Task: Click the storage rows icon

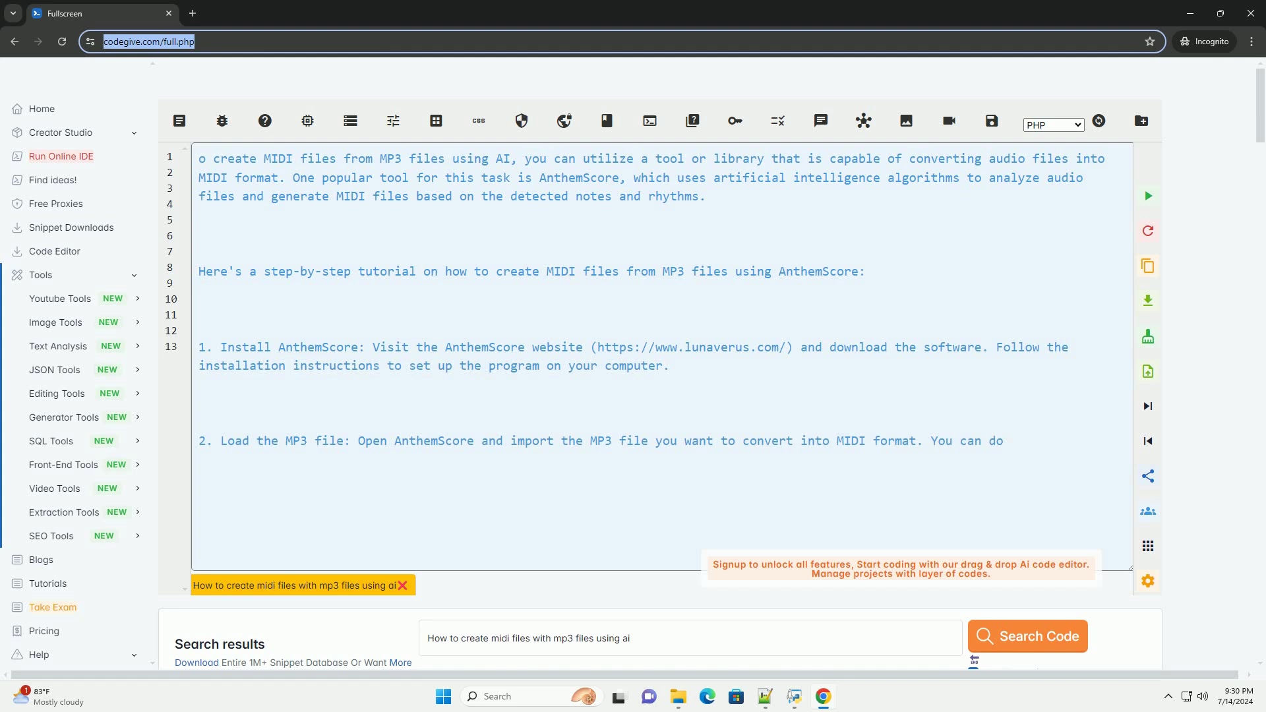Action: click(x=351, y=121)
